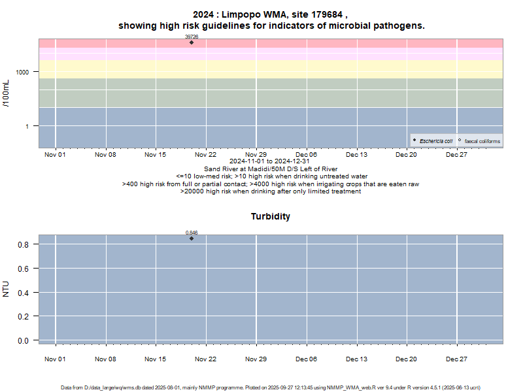
Task: Click 'Nov 08' on the microbial chart x-axis
Action: click(x=105, y=155)
